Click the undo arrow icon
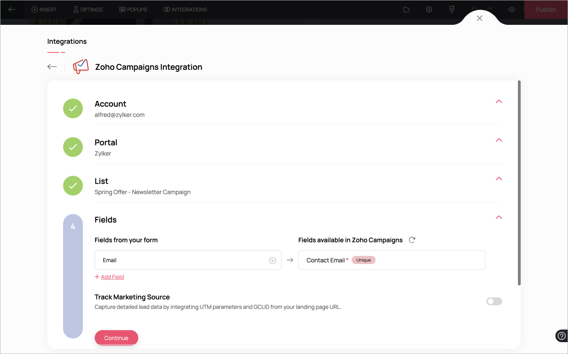The image size is (568, 354). click(475, 9)
